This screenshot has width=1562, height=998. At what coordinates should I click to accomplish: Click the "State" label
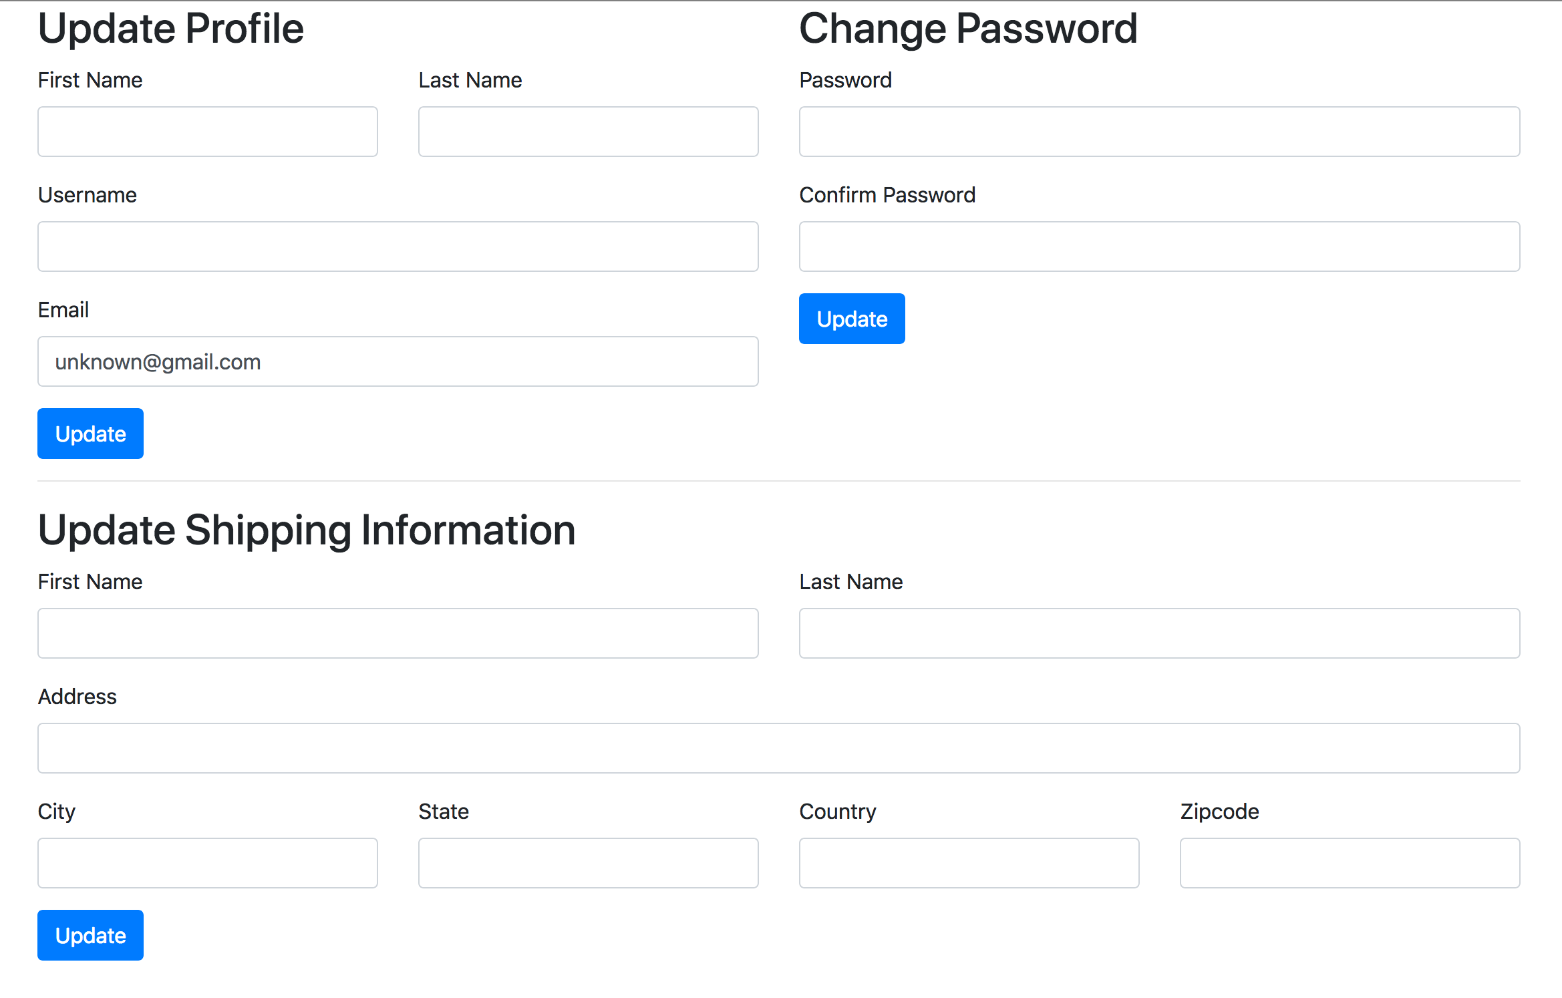[444, 812]
